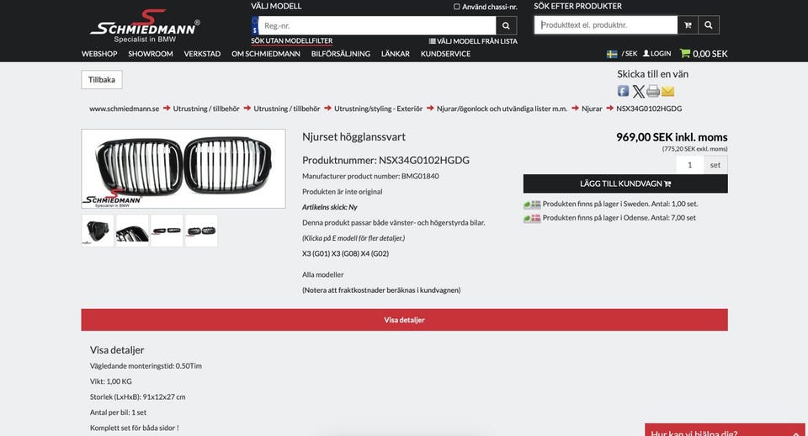
Task: Open SÖK UTAN MODELLFILTER link
Action: pos(292,40)
